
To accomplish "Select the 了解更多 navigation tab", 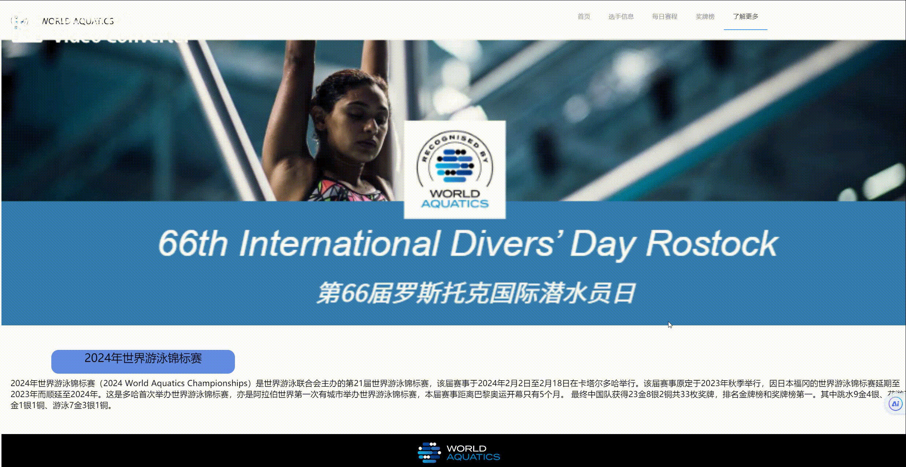I will (x=745, y=16).
